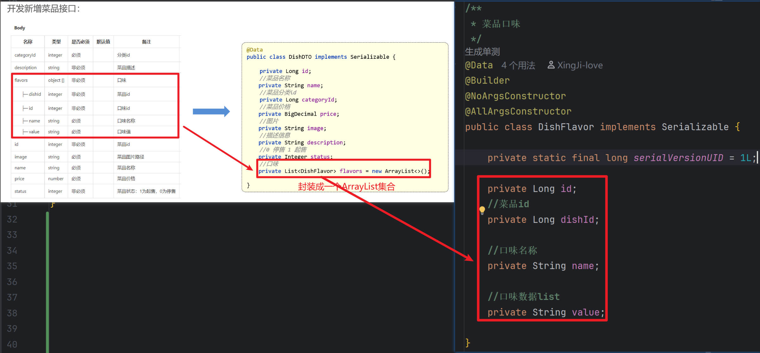This screenshot has height=353, width=760.
Task: Click the author avatar icon beside XingJi-love
Action: click(x=551, y=65)
